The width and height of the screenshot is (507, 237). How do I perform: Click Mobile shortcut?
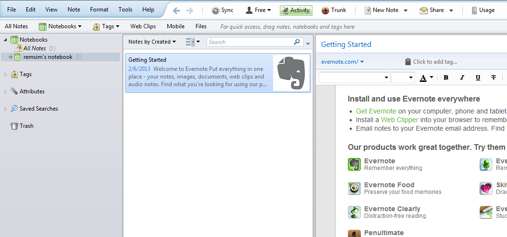(x=175, y=26)
